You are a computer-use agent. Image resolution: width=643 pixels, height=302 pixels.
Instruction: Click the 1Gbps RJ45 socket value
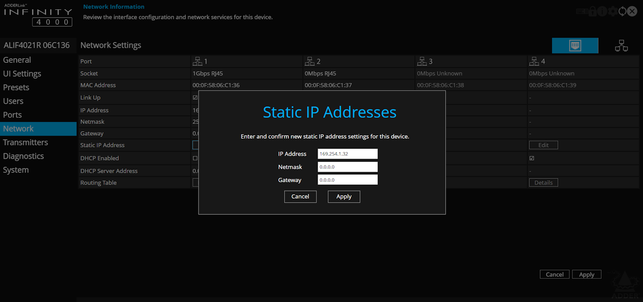[208, 73]
